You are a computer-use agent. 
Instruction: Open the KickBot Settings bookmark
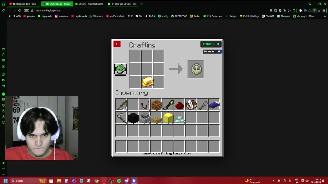[x=249, y=16]
